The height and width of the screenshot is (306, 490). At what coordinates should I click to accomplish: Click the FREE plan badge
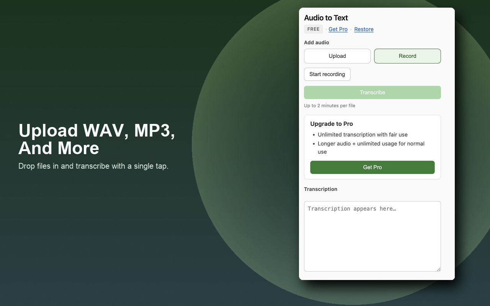(314, 29)
